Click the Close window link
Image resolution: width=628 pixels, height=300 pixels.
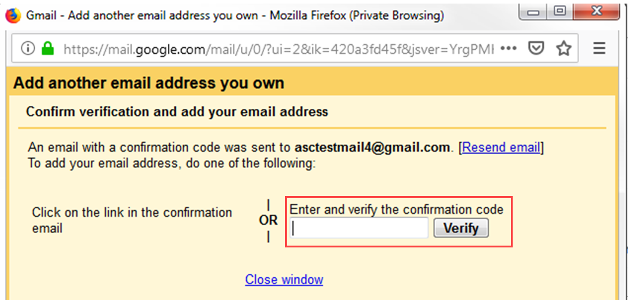click(x=284, y=279)
